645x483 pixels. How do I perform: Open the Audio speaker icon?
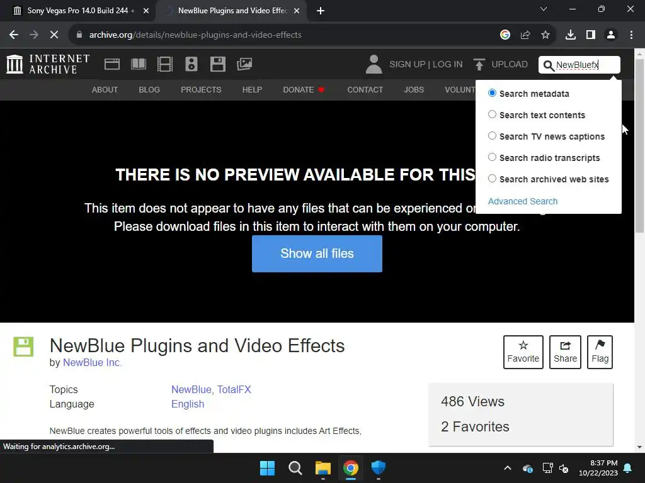[191, 64]
